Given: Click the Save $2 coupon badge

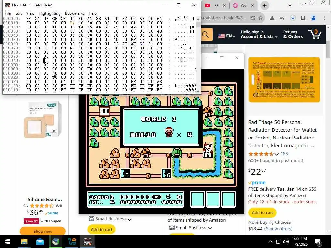Looking at the screenshot, I should click(x=31, y=221).
